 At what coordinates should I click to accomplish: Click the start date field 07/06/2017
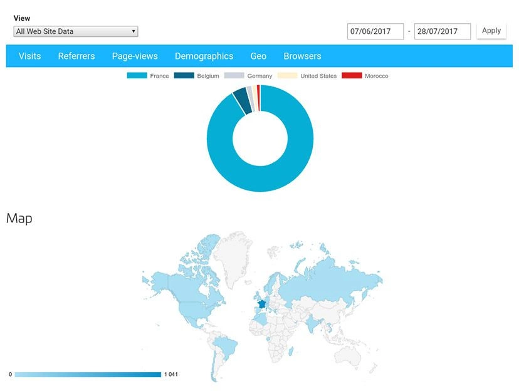(x=375, y=31)
